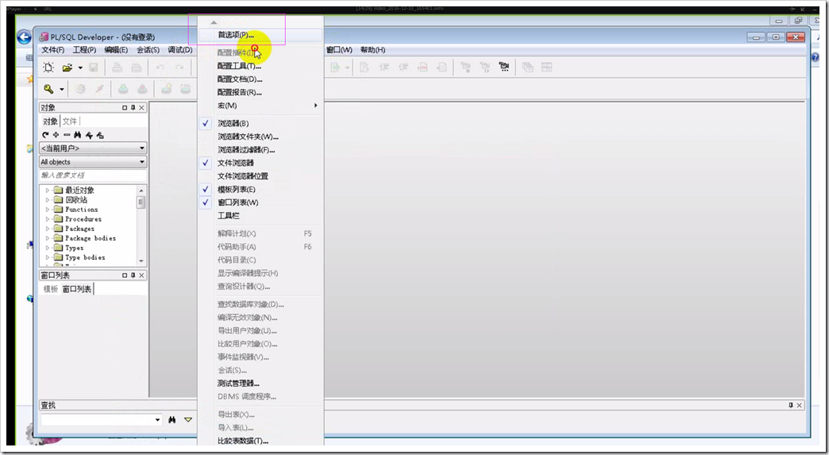Viewport: 829px width, 455px height.
Task: Click the Open folder toolbar icon
Action: click(x=67, y=67)
